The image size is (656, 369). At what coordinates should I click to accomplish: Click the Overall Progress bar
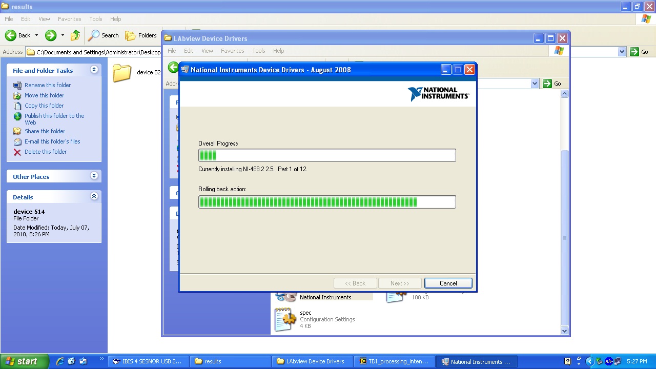tap(327, 155)
